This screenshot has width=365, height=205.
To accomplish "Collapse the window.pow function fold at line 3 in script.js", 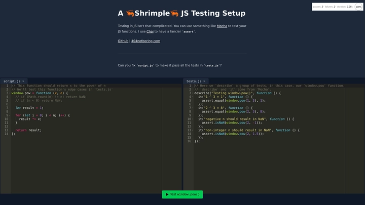I will tap(10, 93).
